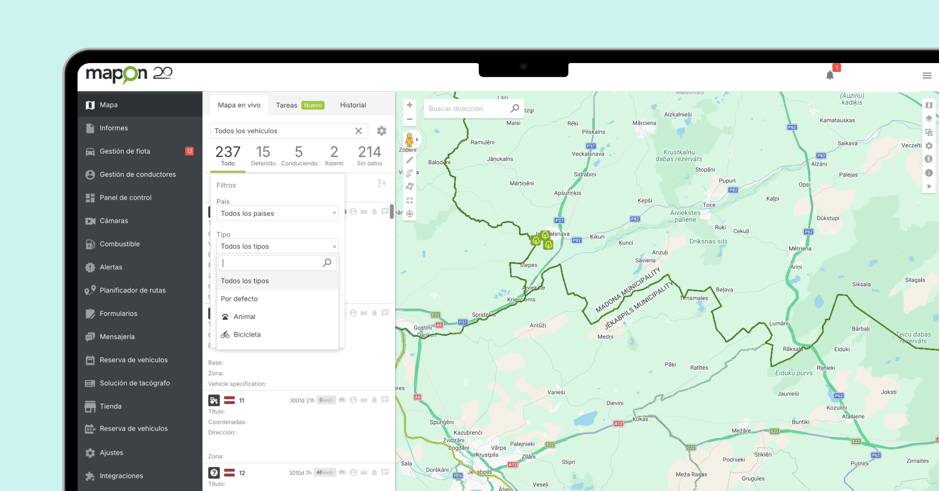Image resolution: width=939 pixels, height=491 pixels.
Task: Filter by 5 Conduciendo vehicles
Action: [x=299, y=156]
